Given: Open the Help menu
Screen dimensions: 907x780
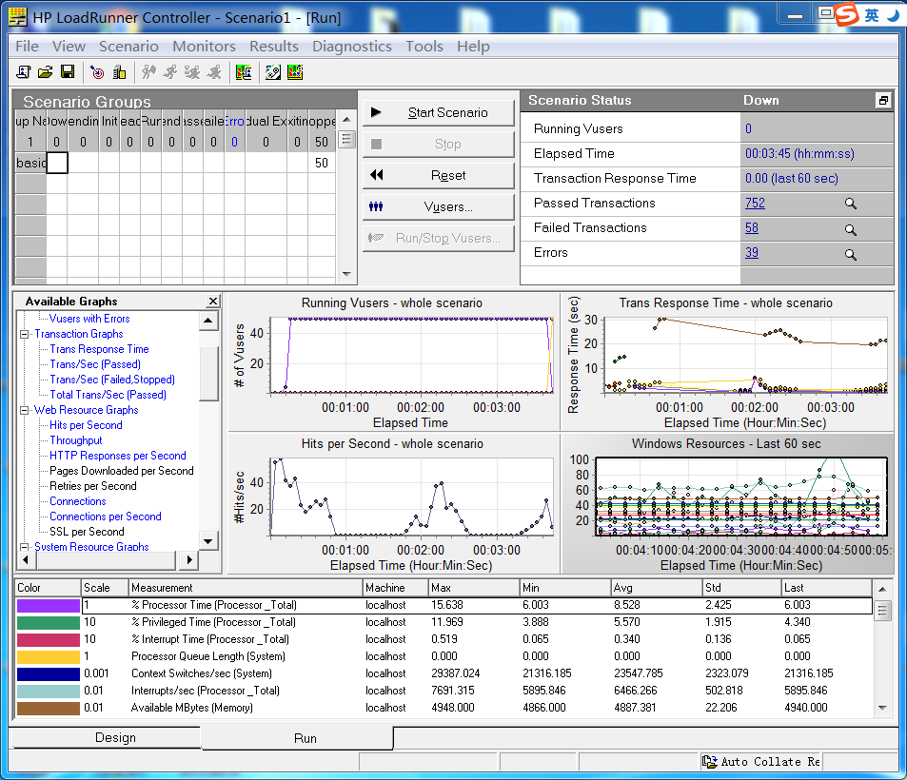Looking at the screenshot, I should pos(473,47).
